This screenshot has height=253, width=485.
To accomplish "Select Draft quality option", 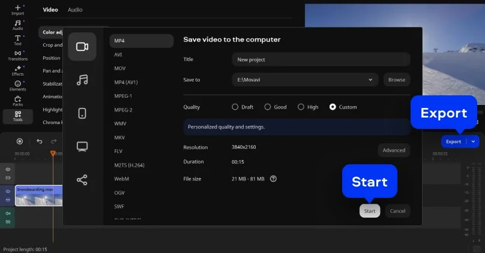I will click(x=235, y=107).
